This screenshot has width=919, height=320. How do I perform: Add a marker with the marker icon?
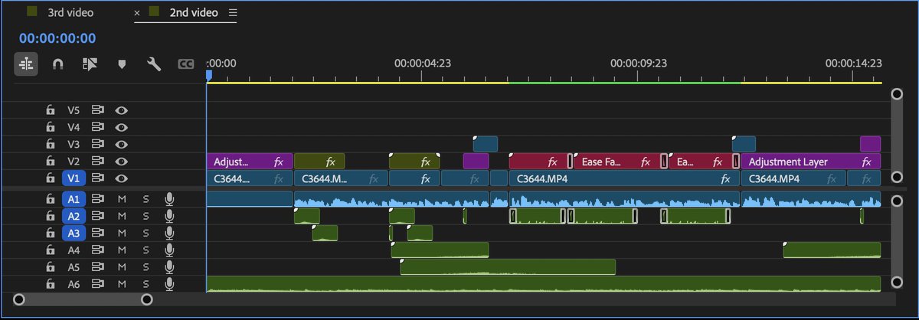click(x=121, y=64)
